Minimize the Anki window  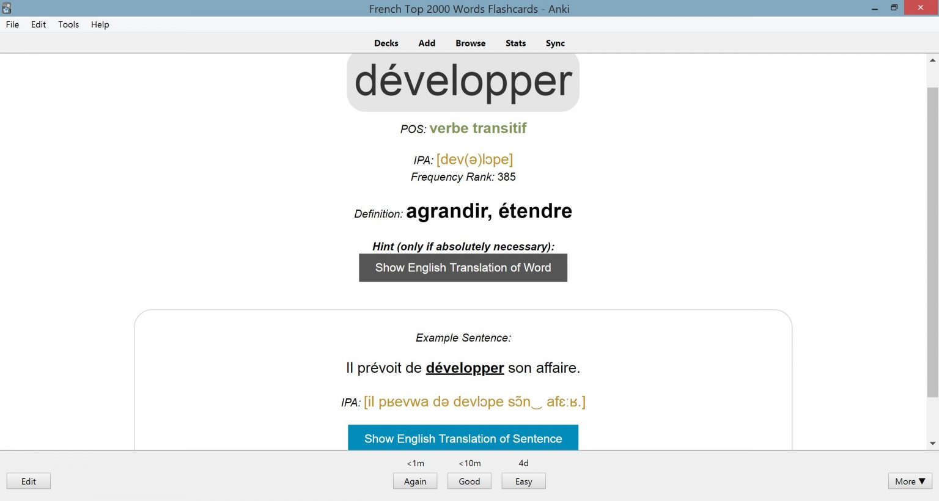pos(875,8)
